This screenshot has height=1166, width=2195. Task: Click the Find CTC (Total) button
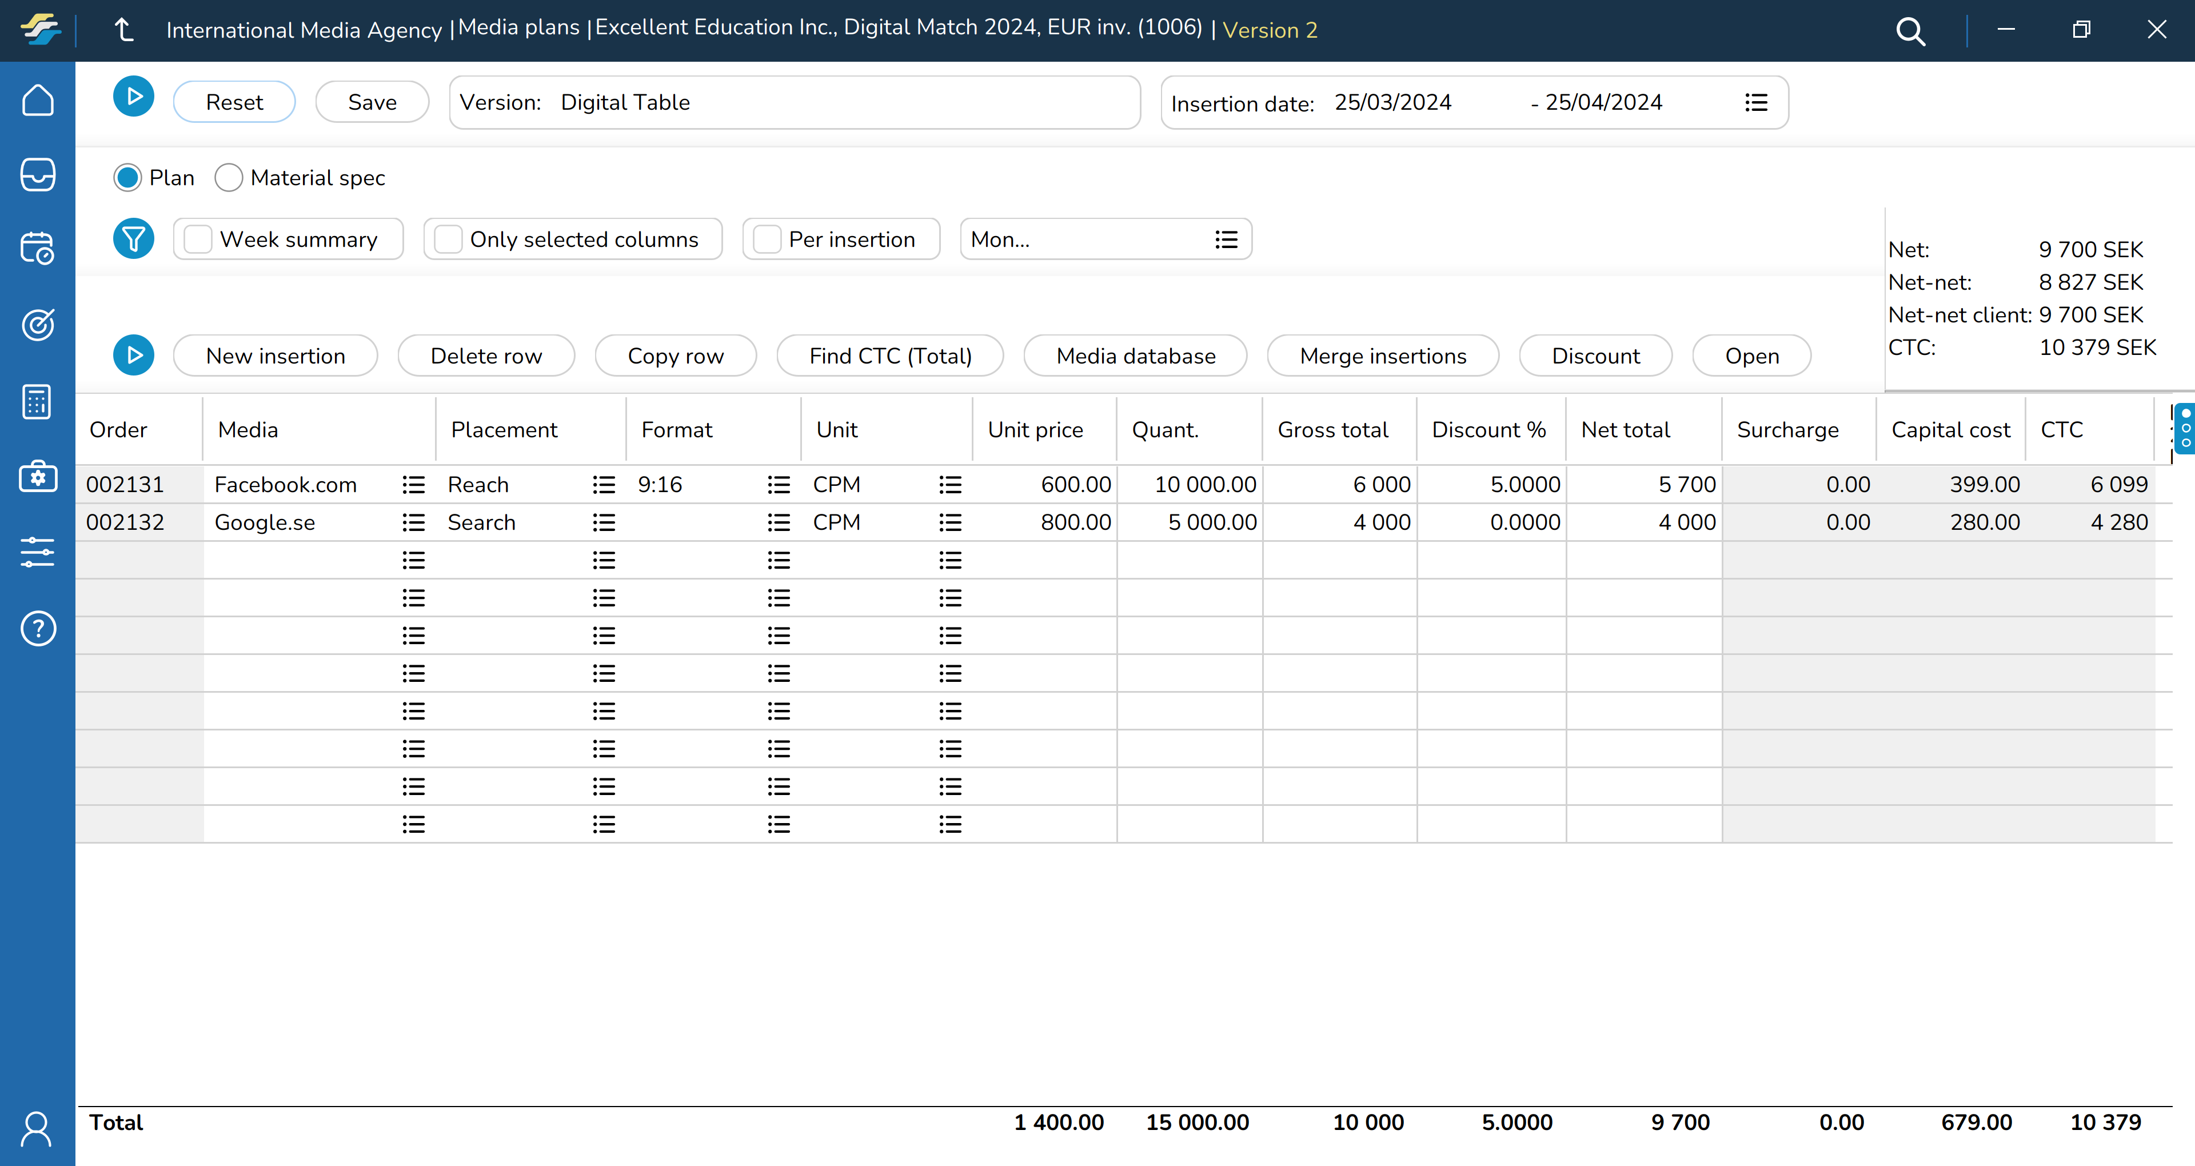(x=889, y=356)
